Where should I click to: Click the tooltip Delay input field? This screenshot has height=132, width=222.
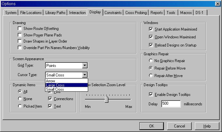pyautogui.click(x=171, y=104)
